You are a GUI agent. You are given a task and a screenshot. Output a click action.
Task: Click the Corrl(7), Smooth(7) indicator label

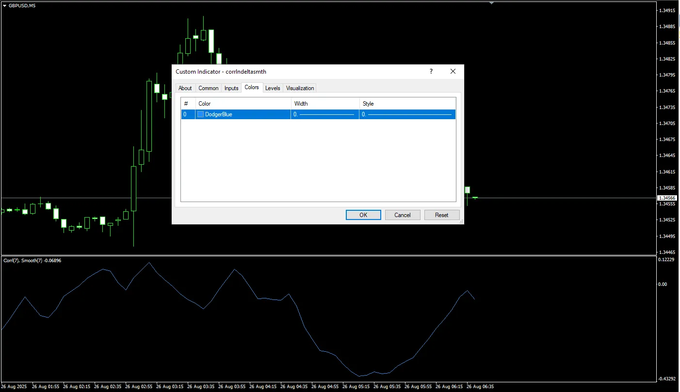[32, 261]
